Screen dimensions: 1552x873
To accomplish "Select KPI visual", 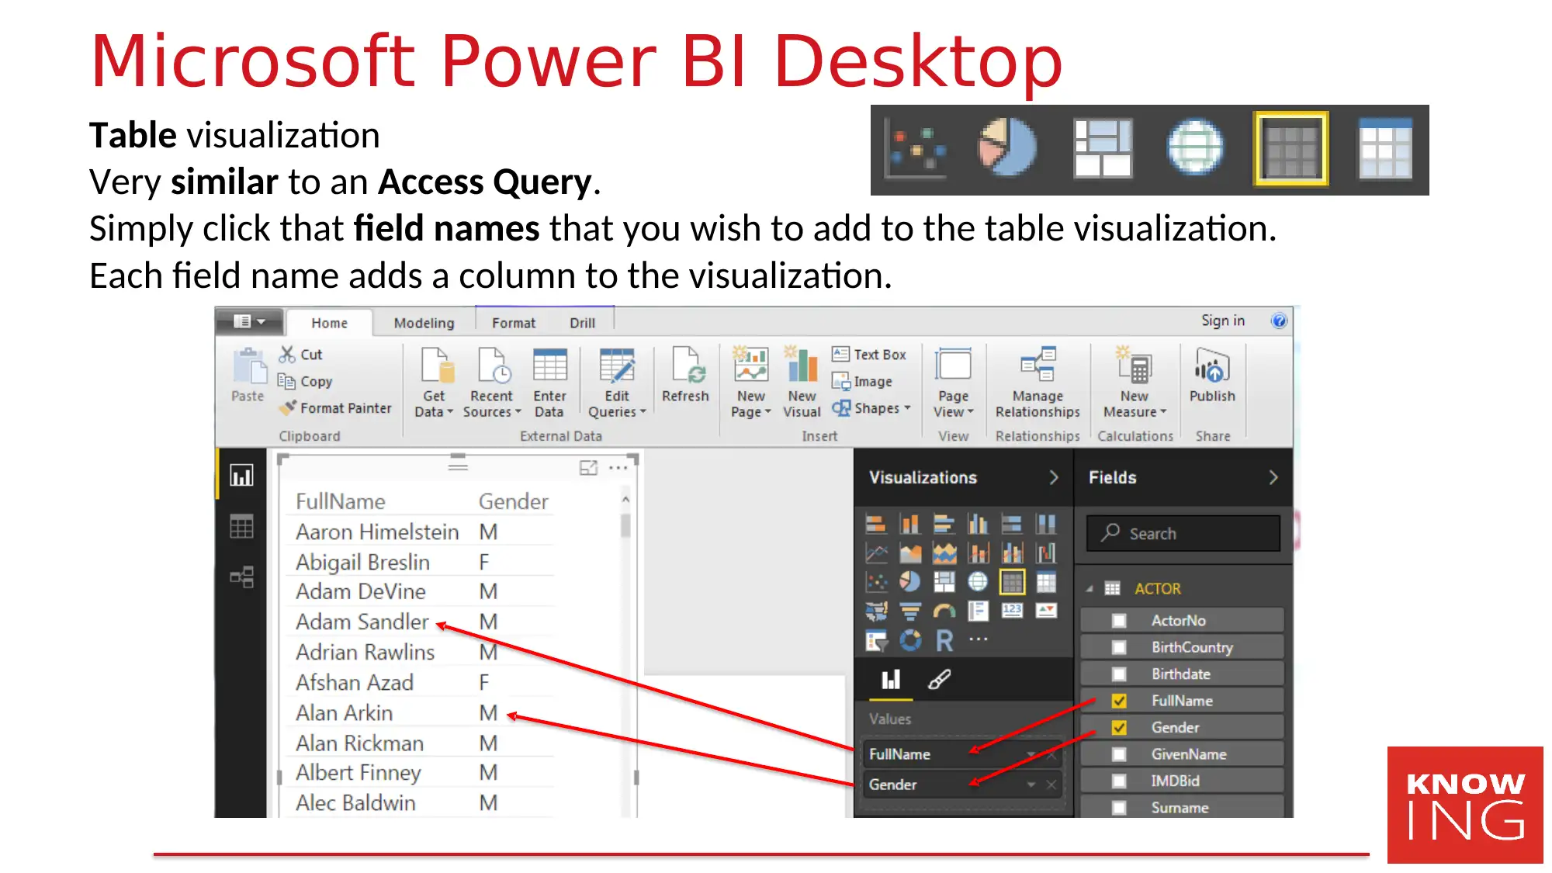I will tap(1046, 611).
